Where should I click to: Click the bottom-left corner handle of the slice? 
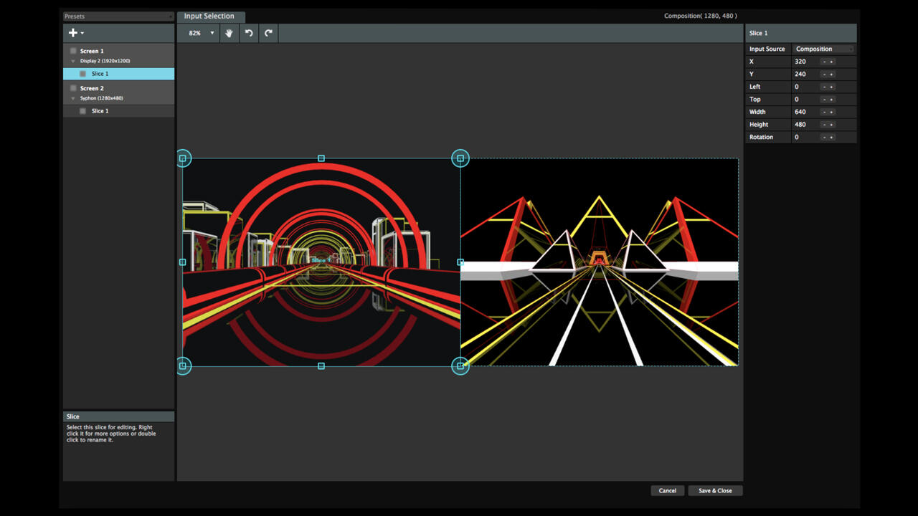[x=183, y=366]
